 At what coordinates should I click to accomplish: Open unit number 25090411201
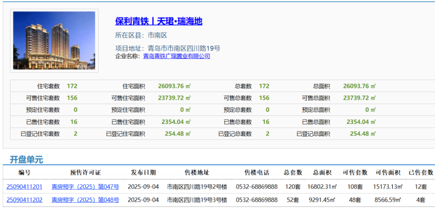[x=24, y=186]
